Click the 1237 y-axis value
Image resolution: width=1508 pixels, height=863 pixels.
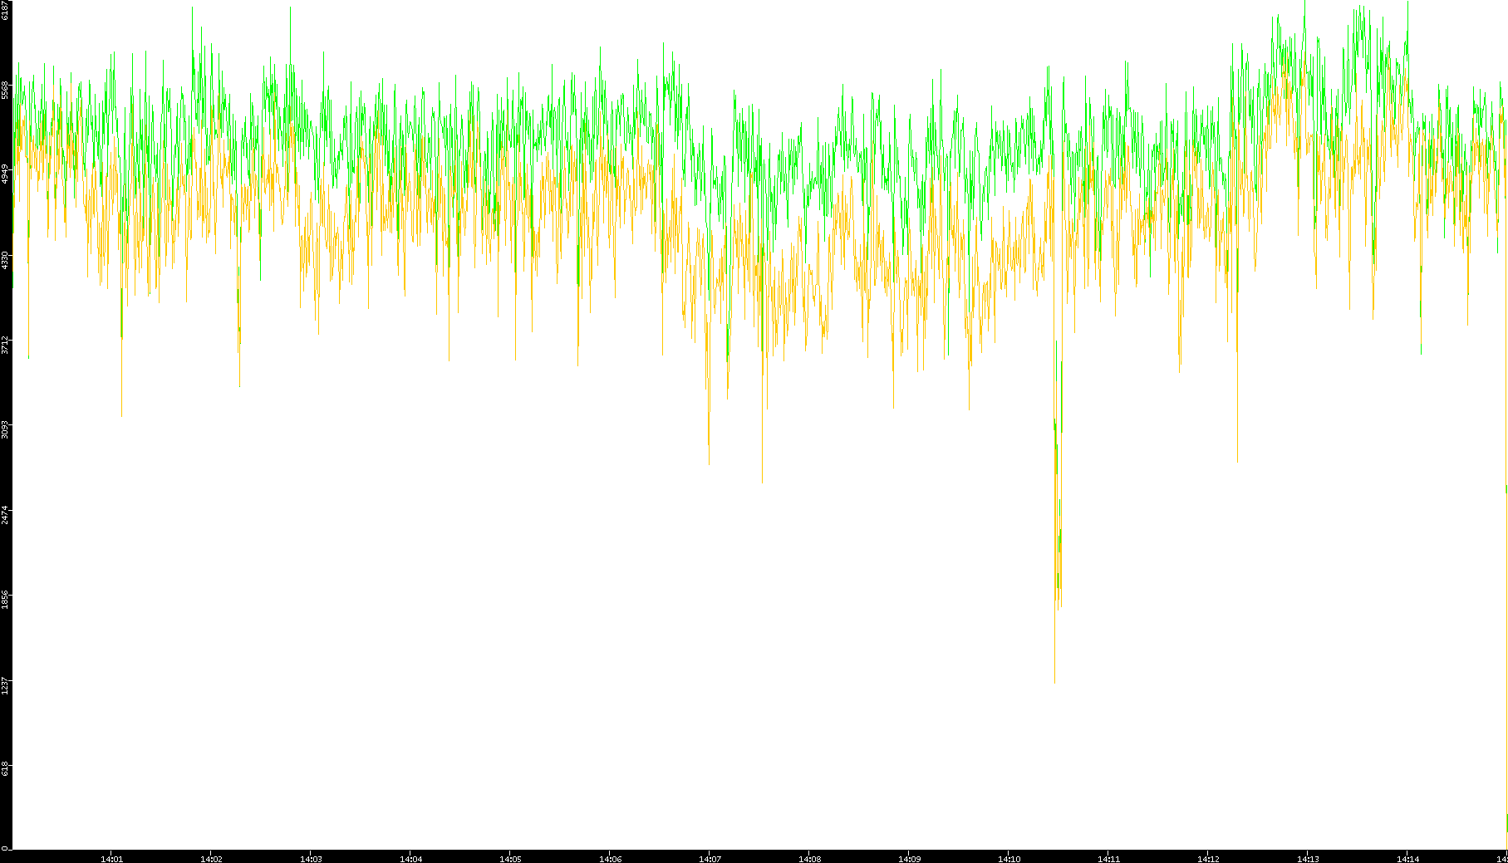click(5, 684)
